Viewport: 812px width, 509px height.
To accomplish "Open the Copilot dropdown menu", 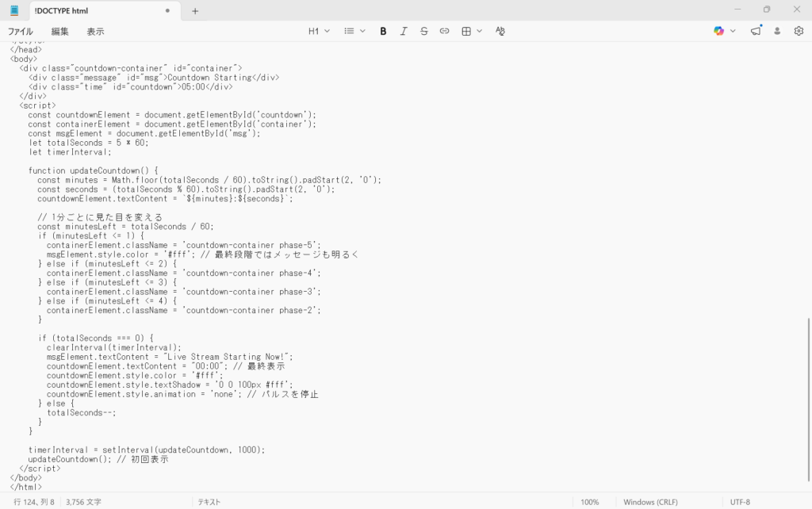I will [725, 31].
